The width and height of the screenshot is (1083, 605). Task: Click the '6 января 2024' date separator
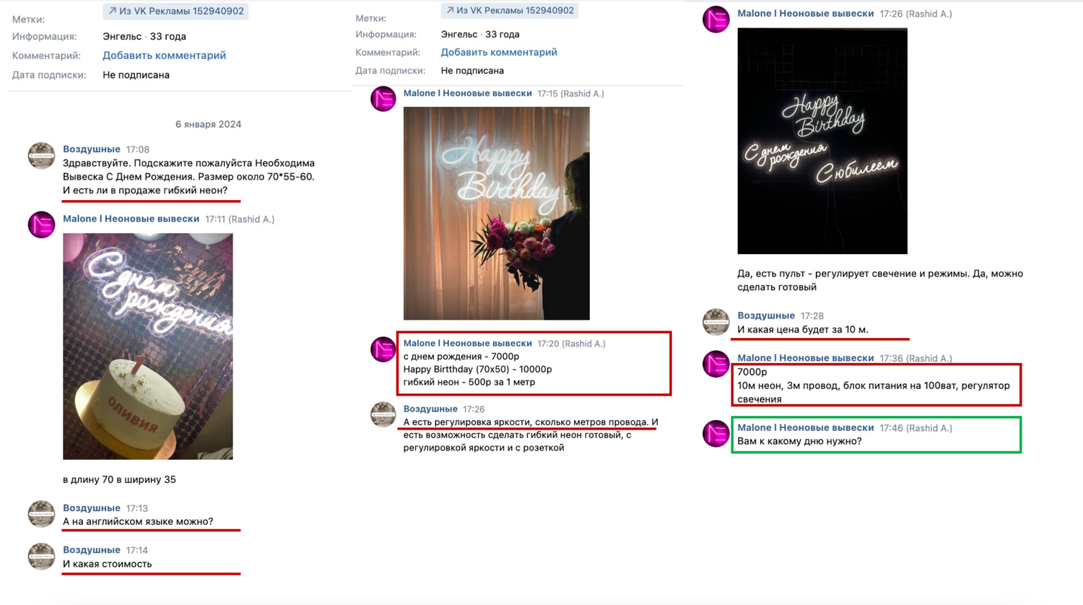click(209, 124)
